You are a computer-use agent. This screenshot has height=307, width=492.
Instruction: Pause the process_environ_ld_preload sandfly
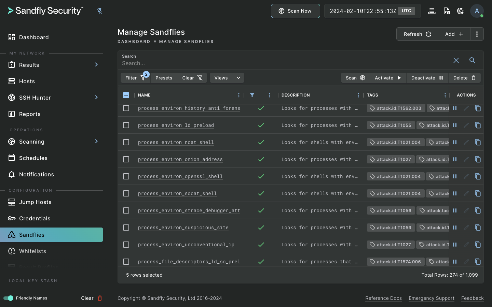[455, 125]
